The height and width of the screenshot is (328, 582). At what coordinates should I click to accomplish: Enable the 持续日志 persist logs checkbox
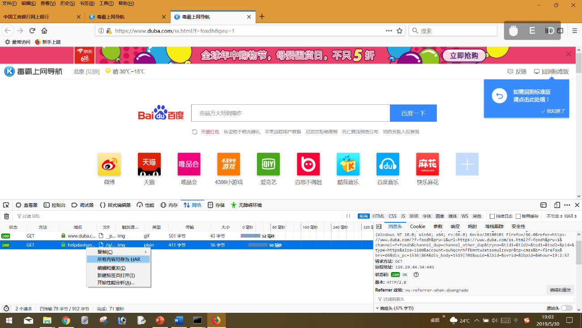[x=492, y=217]
